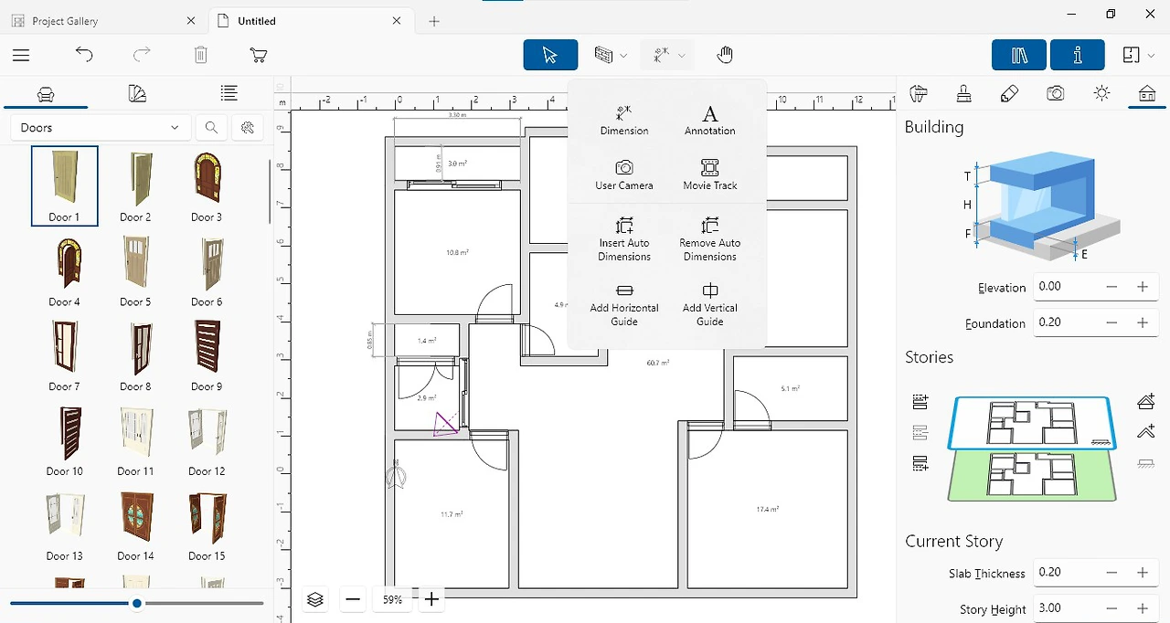The height and width of the screenshot is (623, 1170).
Task: Zoom in with plus button
Action: point(431,599)
